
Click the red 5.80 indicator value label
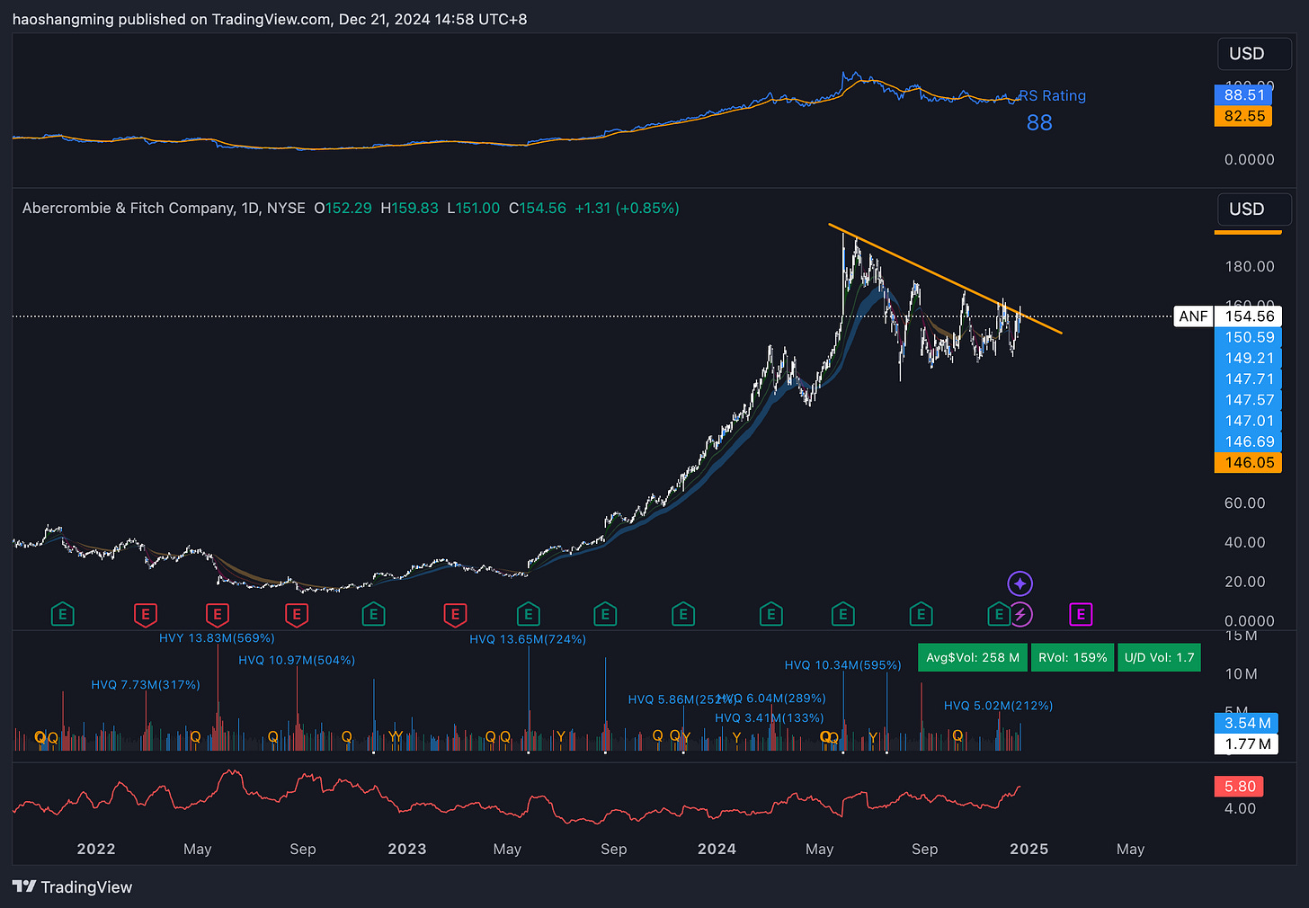coord(1240,787)
